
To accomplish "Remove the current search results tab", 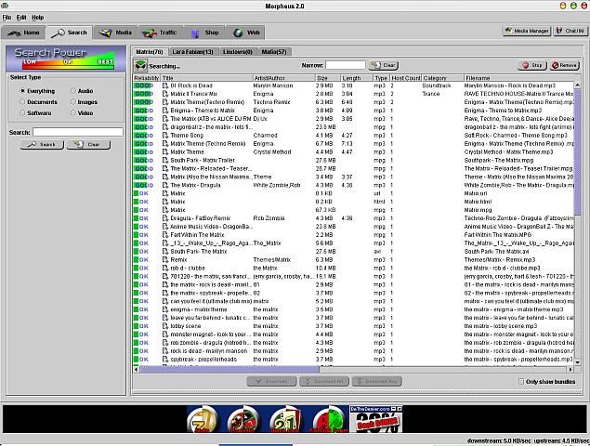I will [x=564, y=65].
